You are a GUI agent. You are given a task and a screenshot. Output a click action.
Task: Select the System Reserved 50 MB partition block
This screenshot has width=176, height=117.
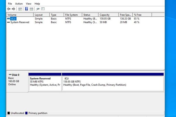(45, 83)
